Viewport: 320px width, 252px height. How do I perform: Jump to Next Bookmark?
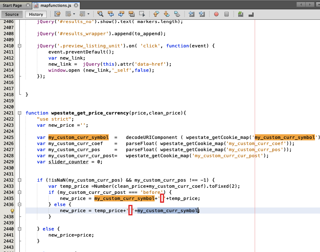(x=166, y=14)
